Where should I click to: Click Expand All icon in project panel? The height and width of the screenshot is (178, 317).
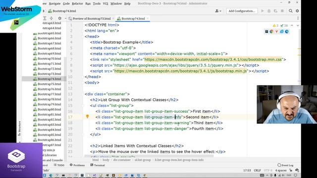(x=45, y=18)
